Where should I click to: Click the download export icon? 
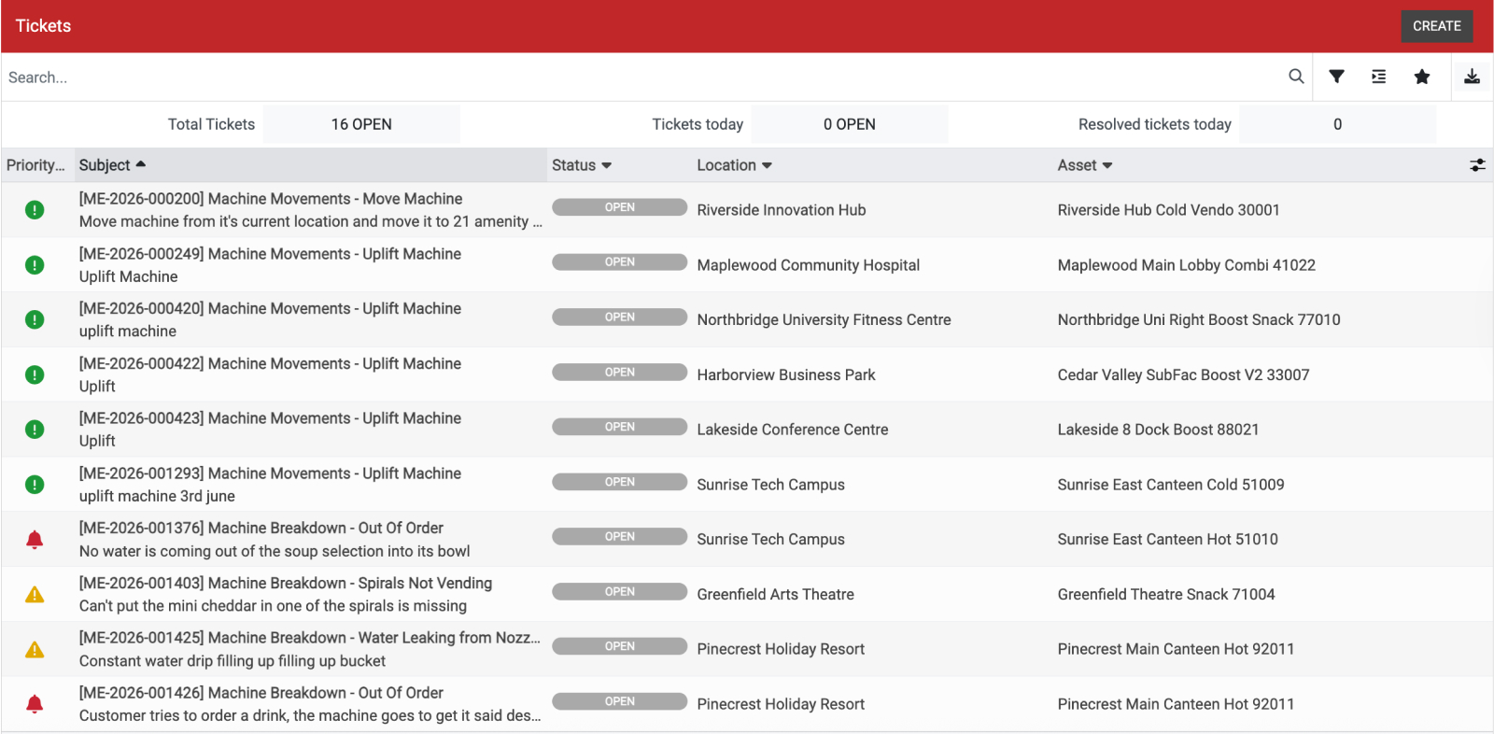point(1472,77)
